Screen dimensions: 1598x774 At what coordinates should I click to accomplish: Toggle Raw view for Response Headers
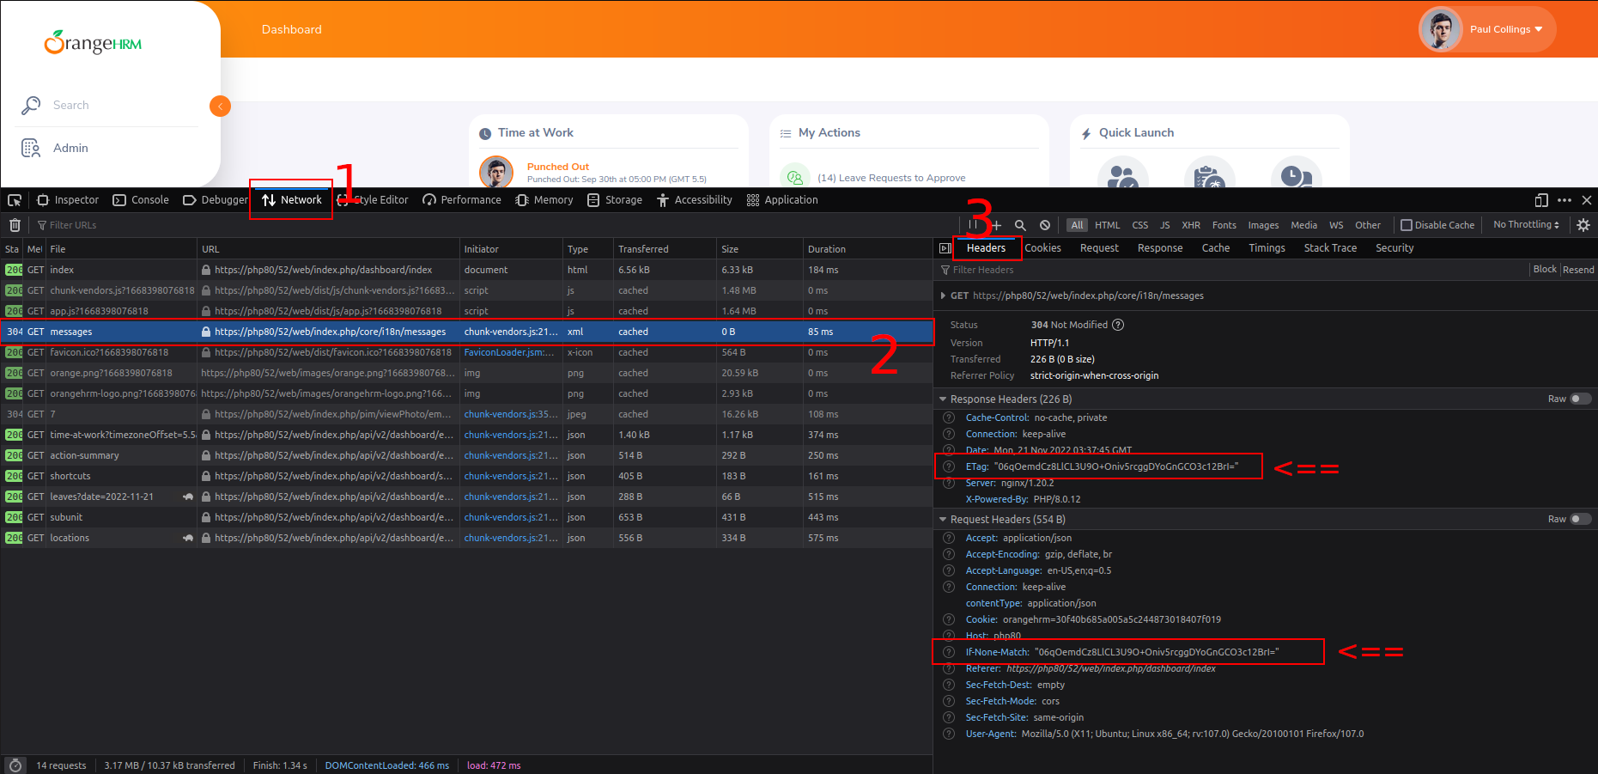click(1578, 399)
